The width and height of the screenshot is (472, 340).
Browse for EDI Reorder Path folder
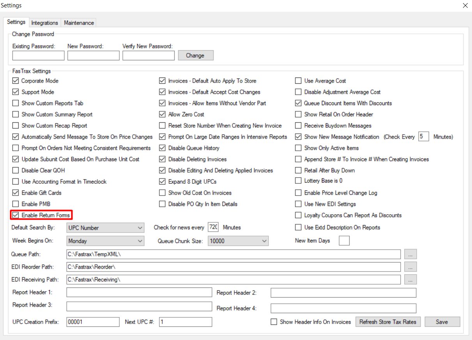pyautogui.click(x=410, y=267)
